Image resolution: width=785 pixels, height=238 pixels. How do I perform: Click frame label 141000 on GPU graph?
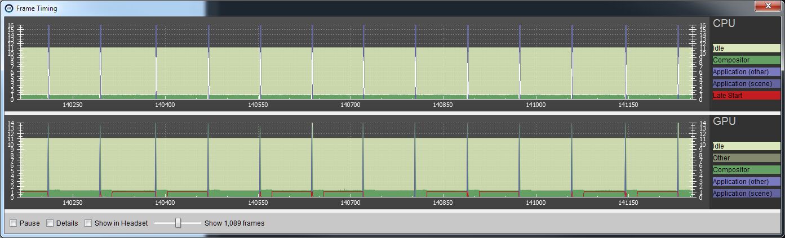point(535,203)
